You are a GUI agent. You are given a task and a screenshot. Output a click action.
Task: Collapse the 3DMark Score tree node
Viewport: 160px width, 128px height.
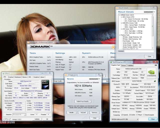point(120,15)
